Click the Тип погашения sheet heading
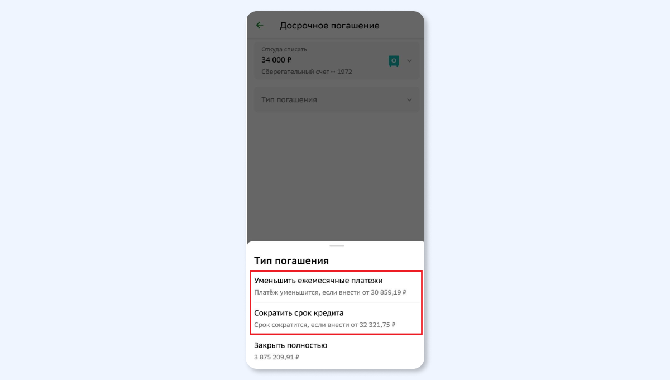The height and width of the screenshot is (380, 670). pyautogui.click(x=291, y=261)
